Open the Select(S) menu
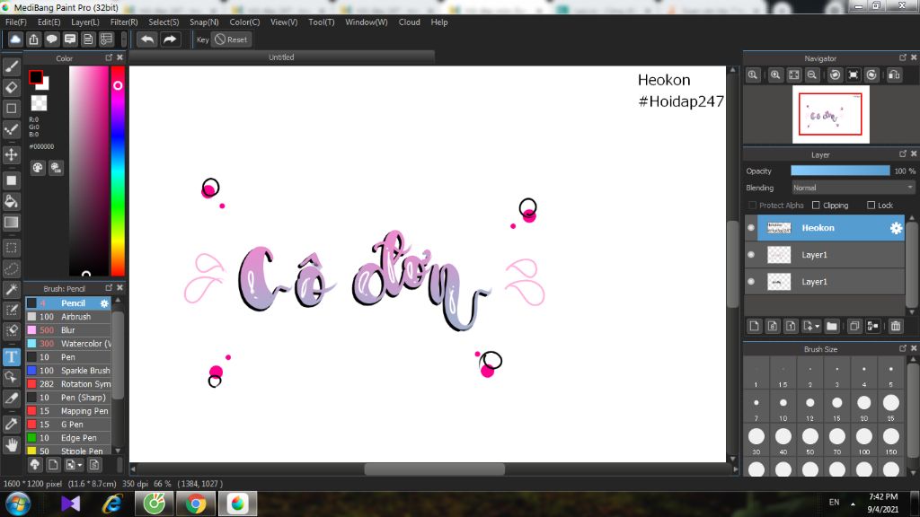The height and width of the screenshot is (517, 920). click(x=164, y=22)
